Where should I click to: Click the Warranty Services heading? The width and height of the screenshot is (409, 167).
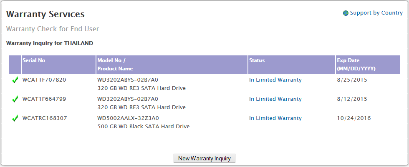click(45, 14)
